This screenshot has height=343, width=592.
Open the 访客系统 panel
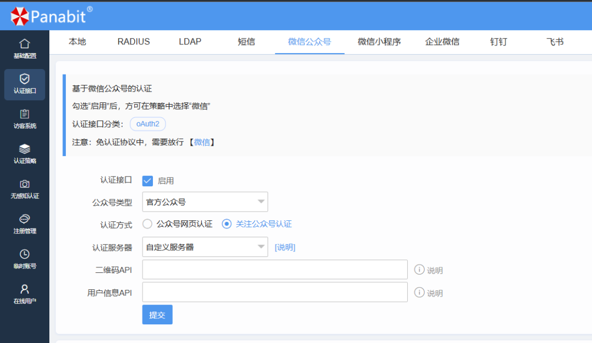[x=24, y=118]
